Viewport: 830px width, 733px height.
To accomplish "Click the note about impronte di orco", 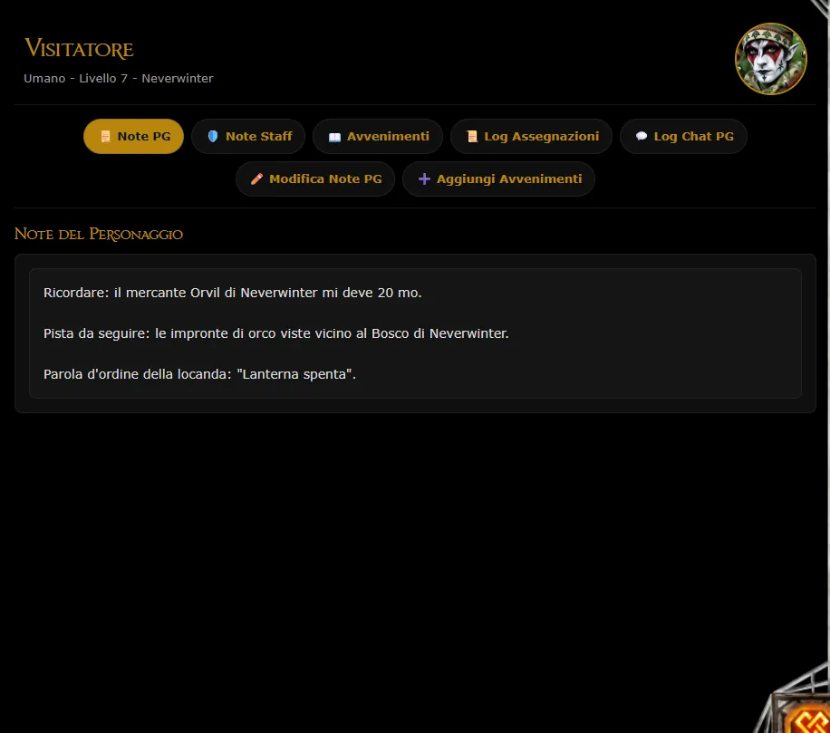I will (275, 333).
